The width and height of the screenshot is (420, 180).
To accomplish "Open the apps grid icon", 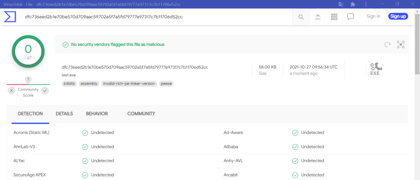I will coord(334,17).
